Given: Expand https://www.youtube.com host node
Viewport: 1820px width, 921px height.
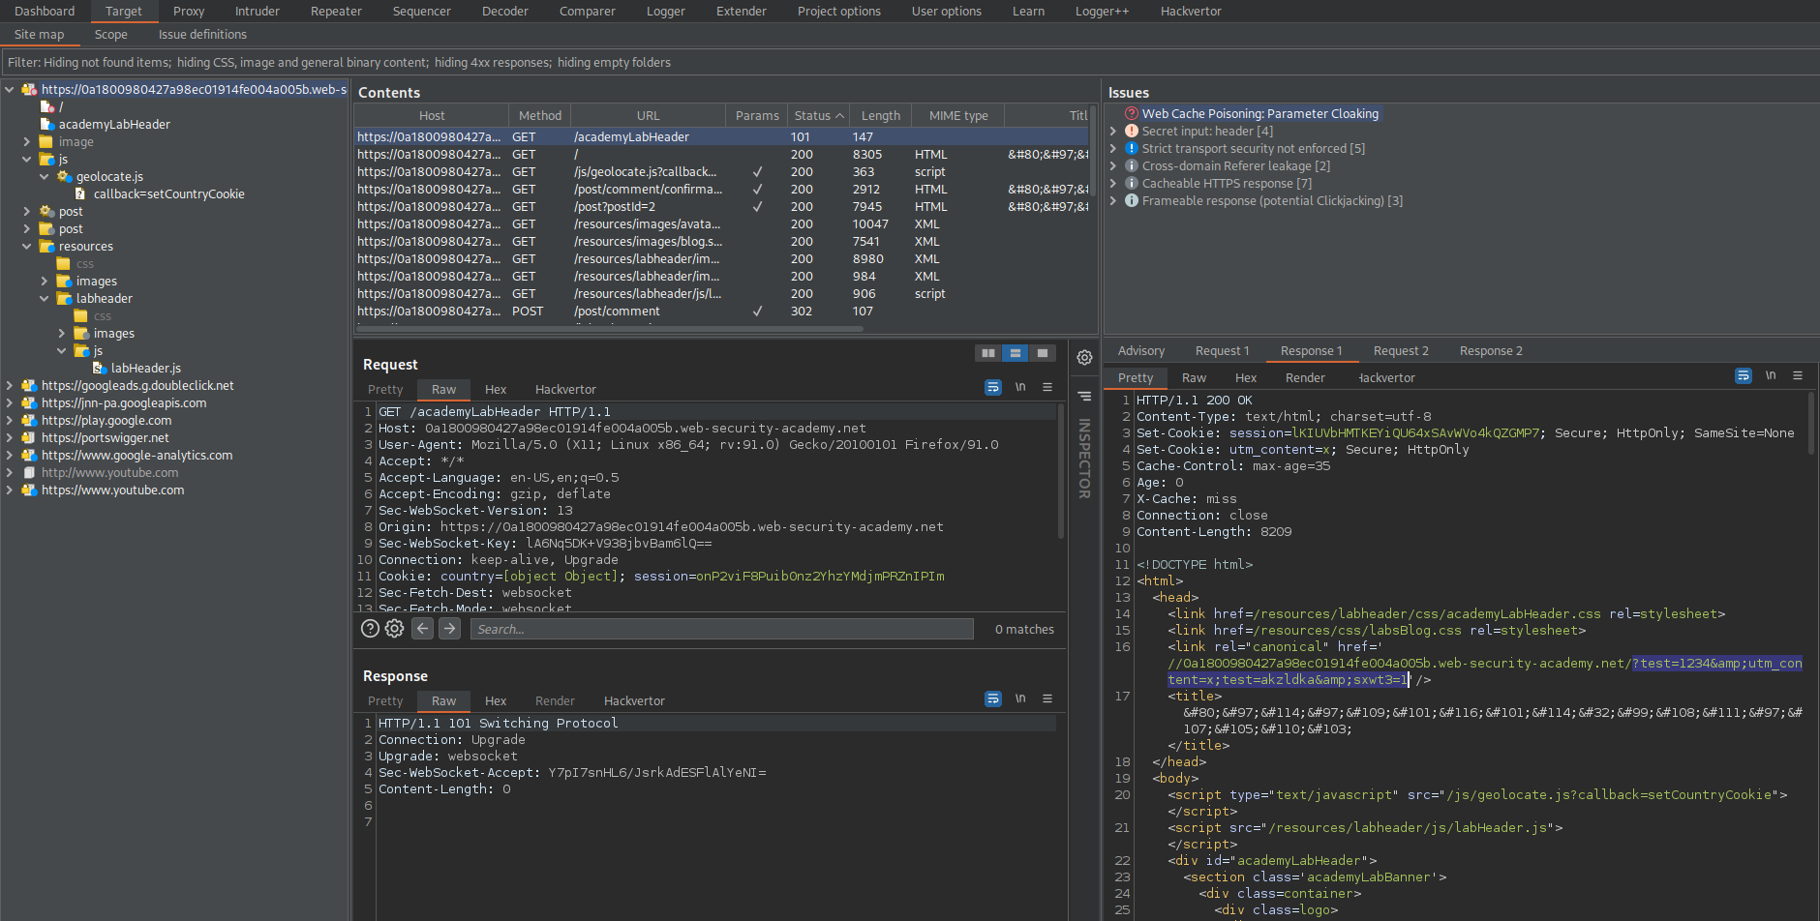Looking at the screenshot, I should tap(10, 490).
